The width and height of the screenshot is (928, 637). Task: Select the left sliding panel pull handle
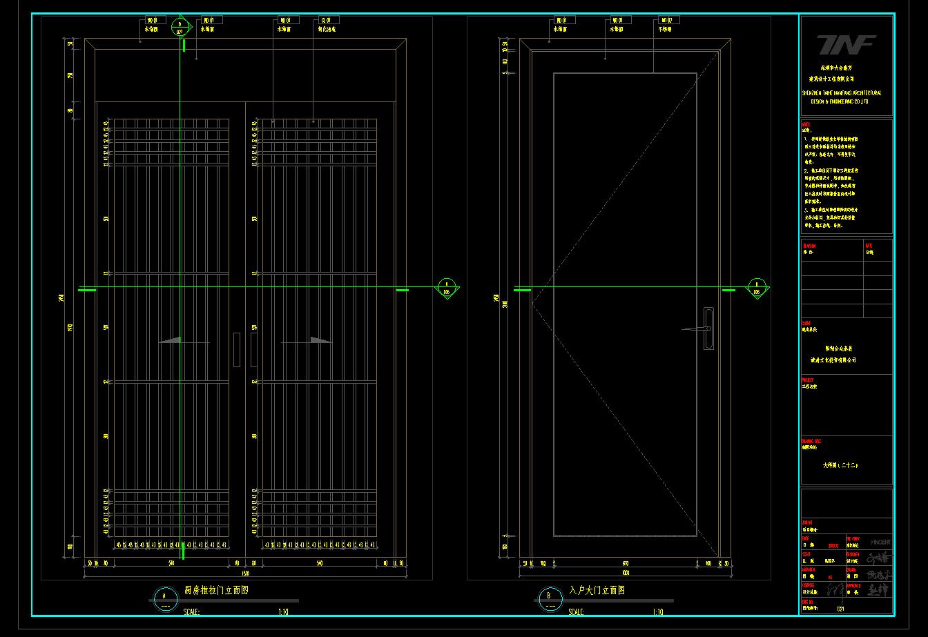[237, 349]
